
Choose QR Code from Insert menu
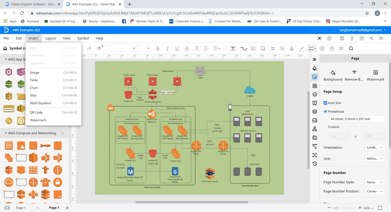(53, 112)
